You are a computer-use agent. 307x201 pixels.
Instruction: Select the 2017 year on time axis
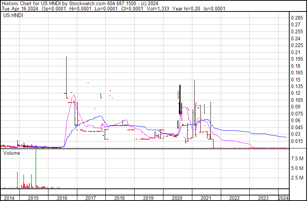(x=91, y=198)
